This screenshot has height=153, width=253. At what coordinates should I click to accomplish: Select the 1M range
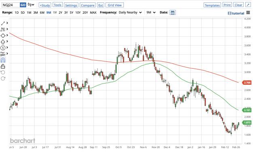[x=29, y=13]
